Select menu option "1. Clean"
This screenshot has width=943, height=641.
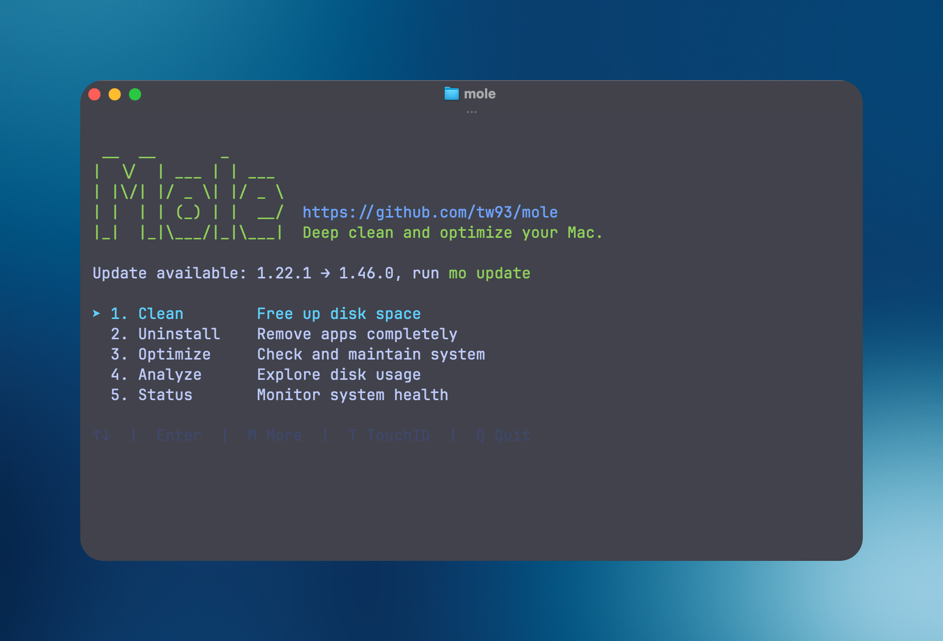[x=147, y=314]
